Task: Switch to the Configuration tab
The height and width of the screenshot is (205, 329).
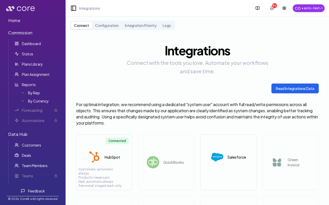Action: pos(107,25)
